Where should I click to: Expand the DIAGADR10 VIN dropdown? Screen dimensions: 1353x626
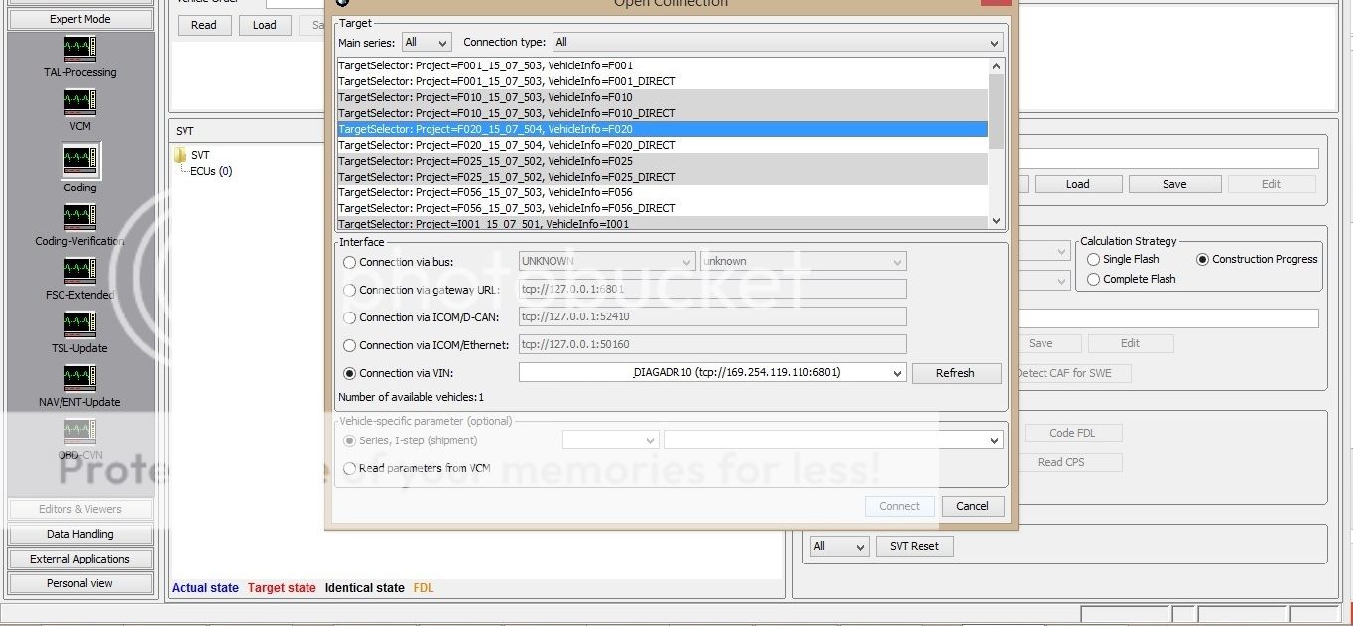tap(898, 373)
